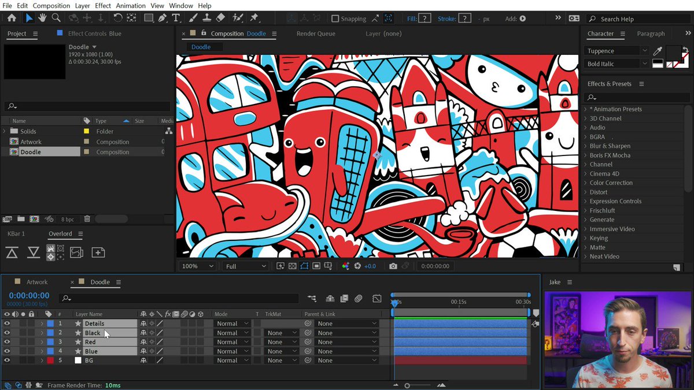Click the Reset Exposure icon in viewer
The height and width of the screenshot is (390, 694).
[x=357, y=266]
